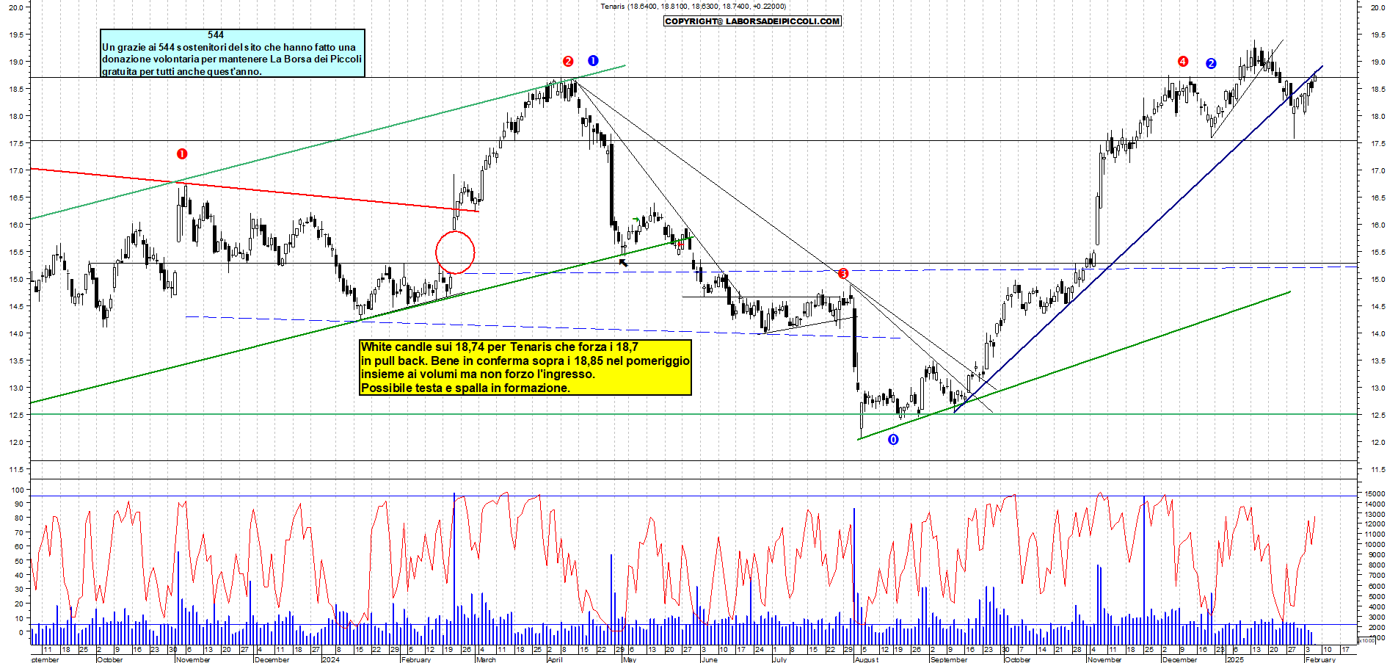
Task: Click the red descending trendline
Action: 255,190
